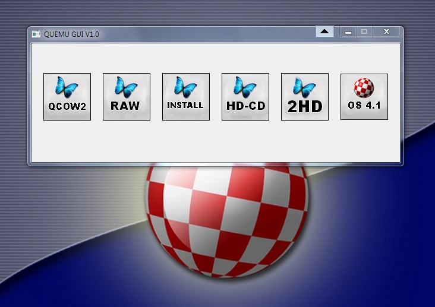Minimize the QUEMU GUI window
This screenshot has height=307, width=435.
pyautogui.click(x=348, y=32)
